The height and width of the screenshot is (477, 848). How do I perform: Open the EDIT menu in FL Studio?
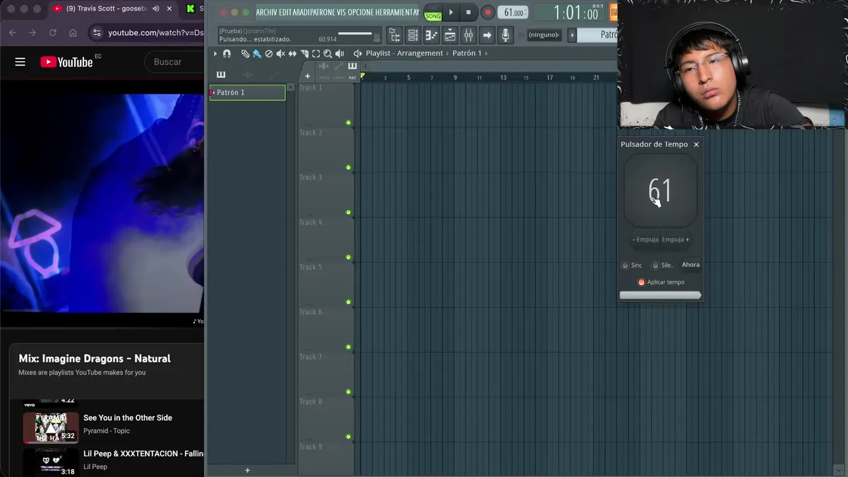pos(286,13)
